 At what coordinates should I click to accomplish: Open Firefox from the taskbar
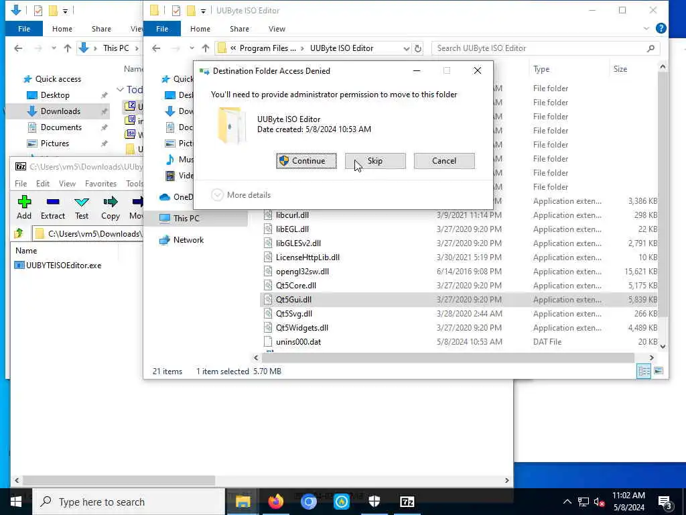click(x=275, y=502)
